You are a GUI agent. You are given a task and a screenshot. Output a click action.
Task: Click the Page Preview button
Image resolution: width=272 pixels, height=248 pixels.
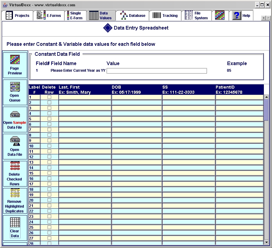point(15,65)
